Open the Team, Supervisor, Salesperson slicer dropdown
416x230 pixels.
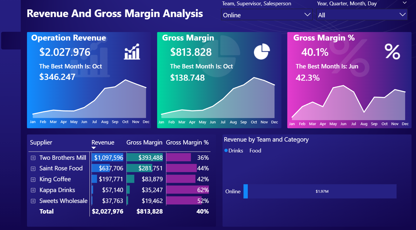pos(307,14)
